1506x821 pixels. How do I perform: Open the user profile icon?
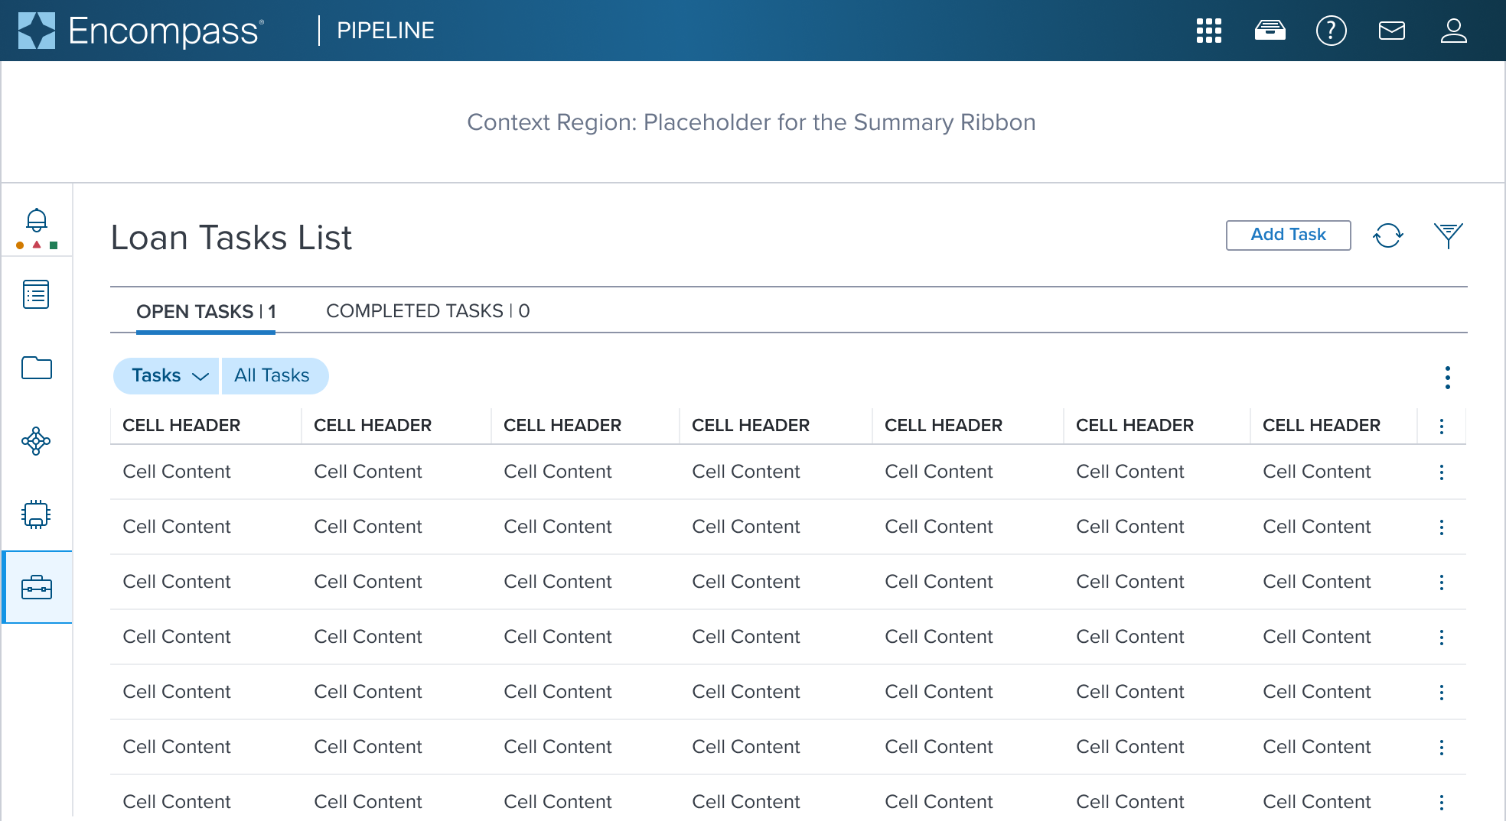click(1453, 31)
